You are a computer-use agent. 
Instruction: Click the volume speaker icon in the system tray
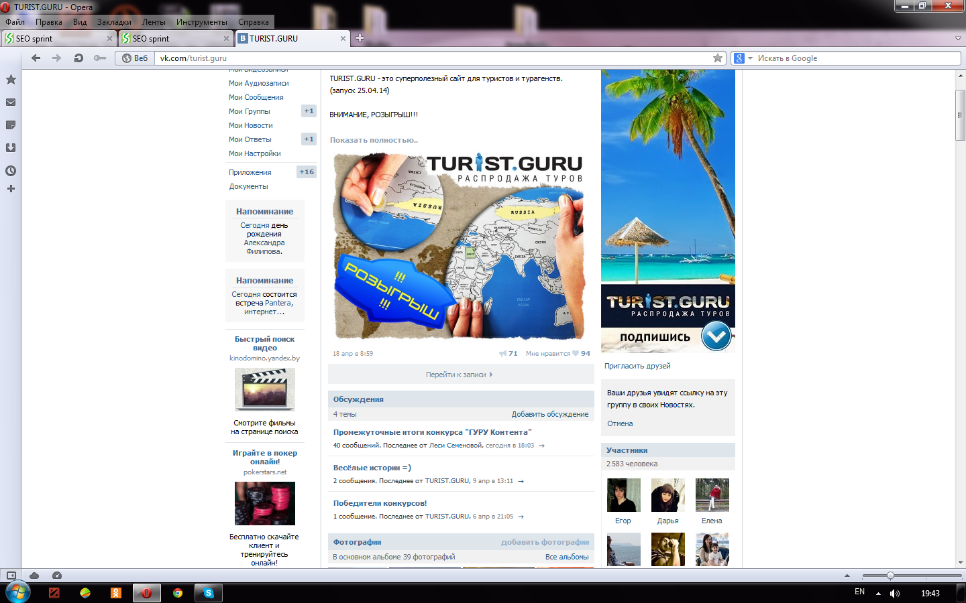coord(895,594)
